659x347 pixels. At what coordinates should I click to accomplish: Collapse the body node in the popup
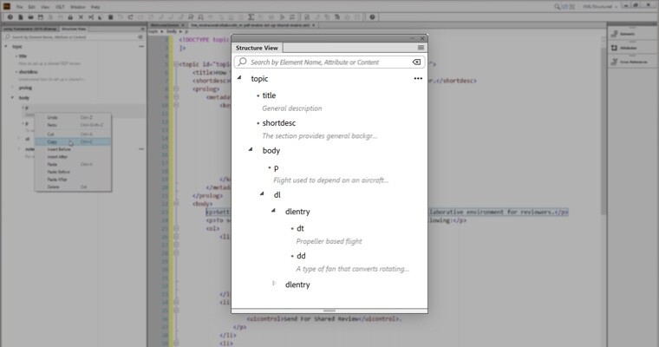pos(251,150)
